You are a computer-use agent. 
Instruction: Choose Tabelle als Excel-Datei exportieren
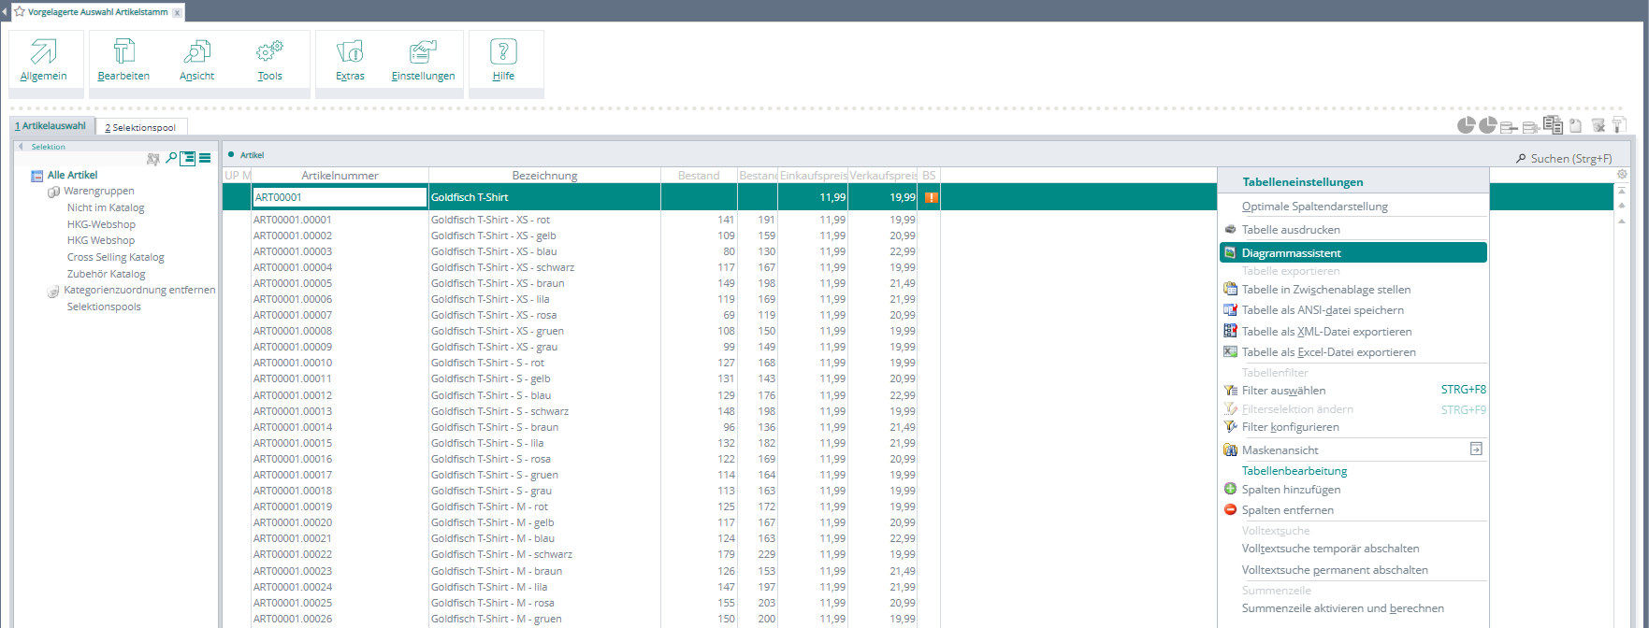pos(1328,352)
